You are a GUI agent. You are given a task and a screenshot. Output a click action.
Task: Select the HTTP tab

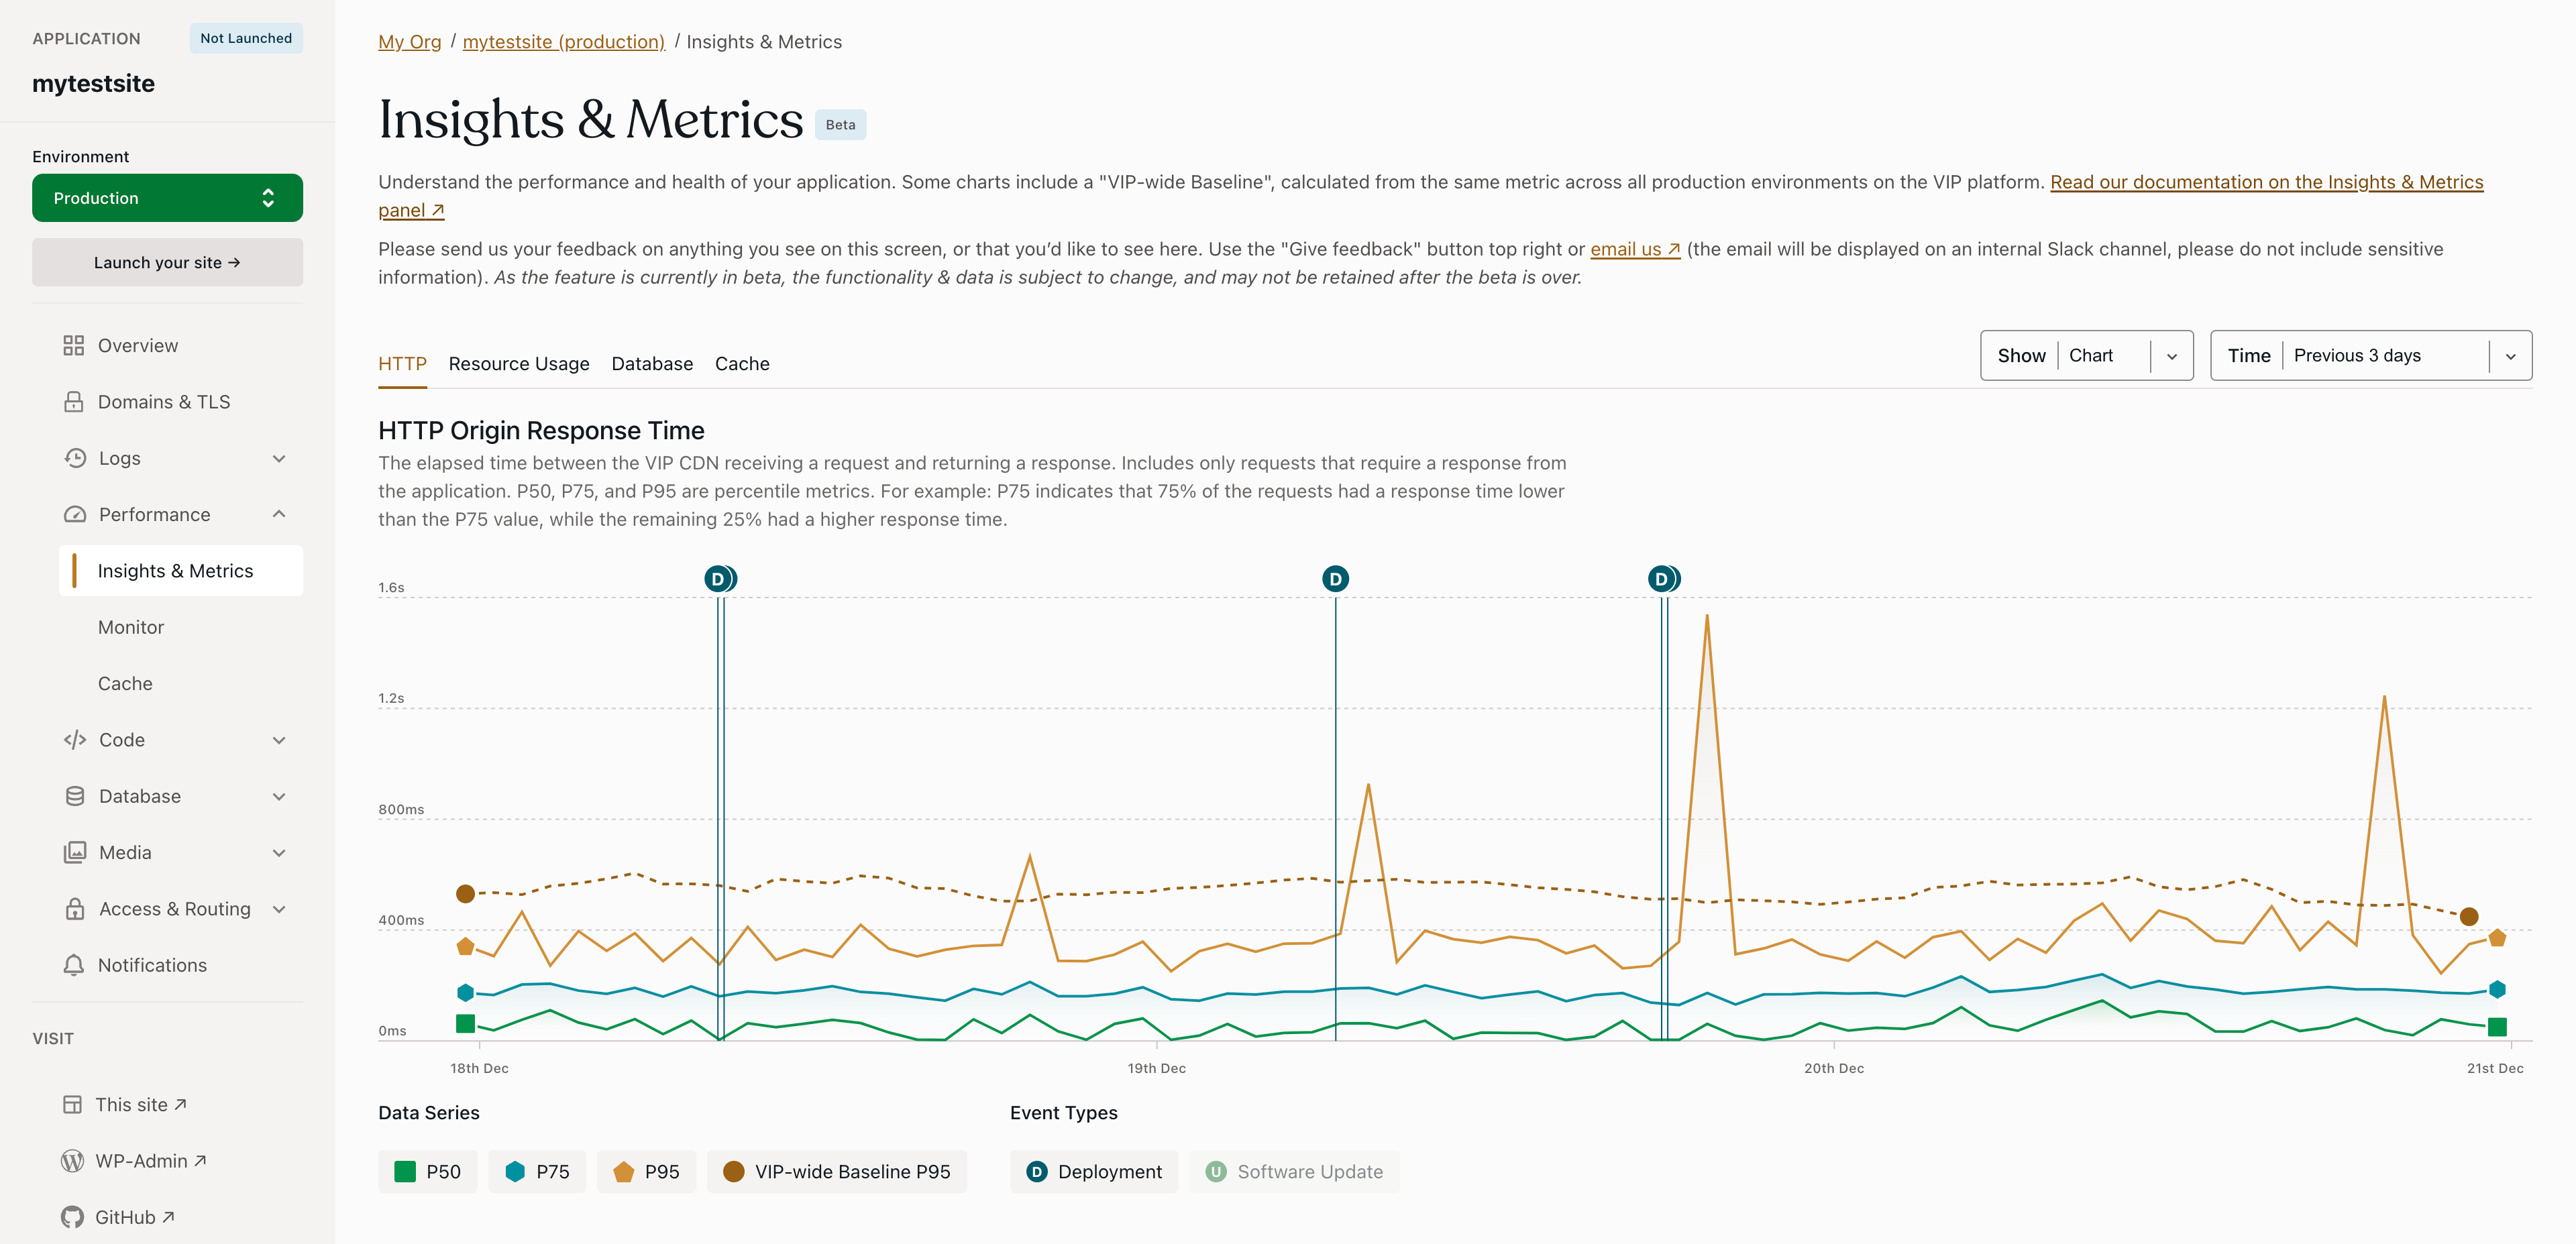pyautogui.click(x=402, y=364)
